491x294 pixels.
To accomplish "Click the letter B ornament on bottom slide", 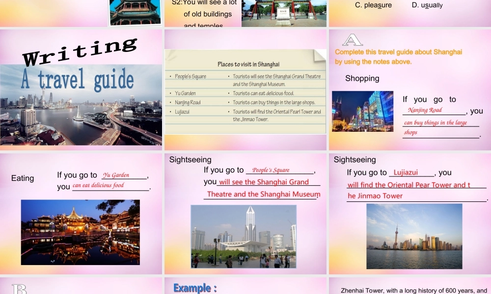I will click(x=19, y=289).
